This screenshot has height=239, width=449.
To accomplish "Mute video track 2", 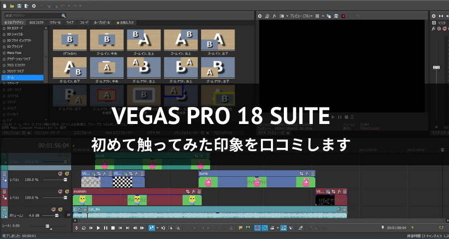I will click(x=60, y=174).
